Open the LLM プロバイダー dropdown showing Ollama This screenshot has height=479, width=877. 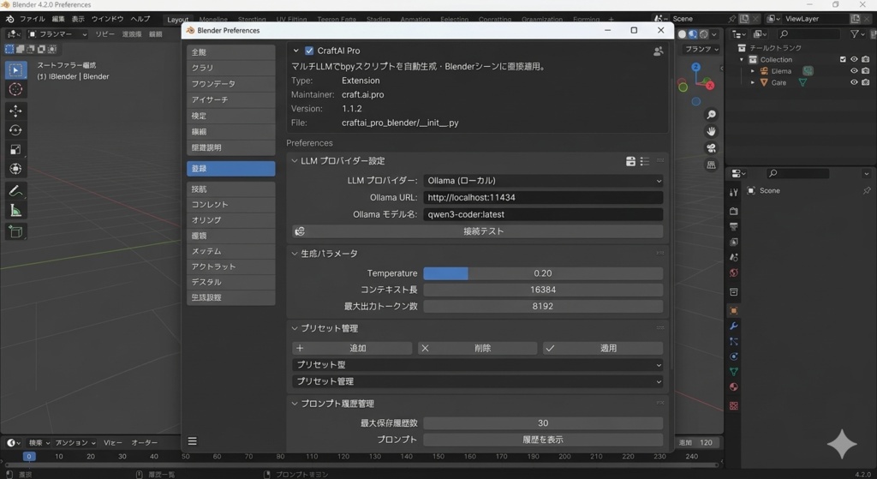pos(543,181)
